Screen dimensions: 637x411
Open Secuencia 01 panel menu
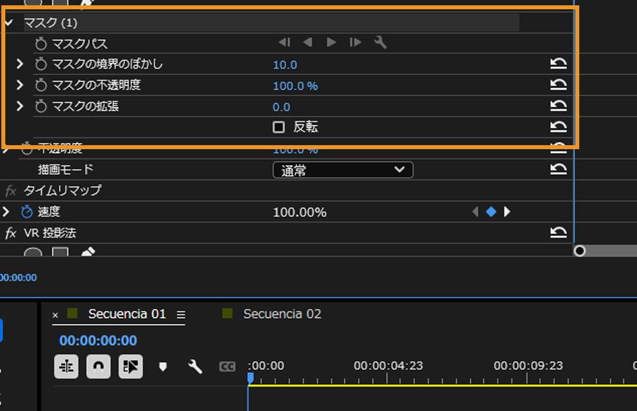click(180, 314)
